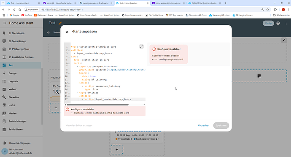Click the zoom magnifier icon in the address bar
This screenshot has height=157, width=291.
pyautogui.click(x=262, y=9)
